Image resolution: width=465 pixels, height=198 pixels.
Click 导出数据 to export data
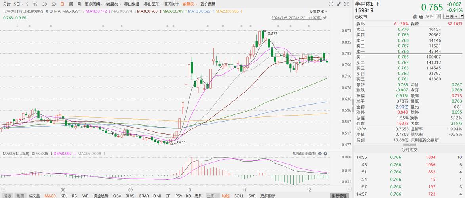[x=132, y=4]
